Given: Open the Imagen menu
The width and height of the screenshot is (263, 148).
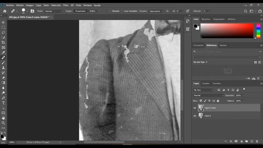Looking at the screenshot, I should pyautogui.click(x=30, y=5).
